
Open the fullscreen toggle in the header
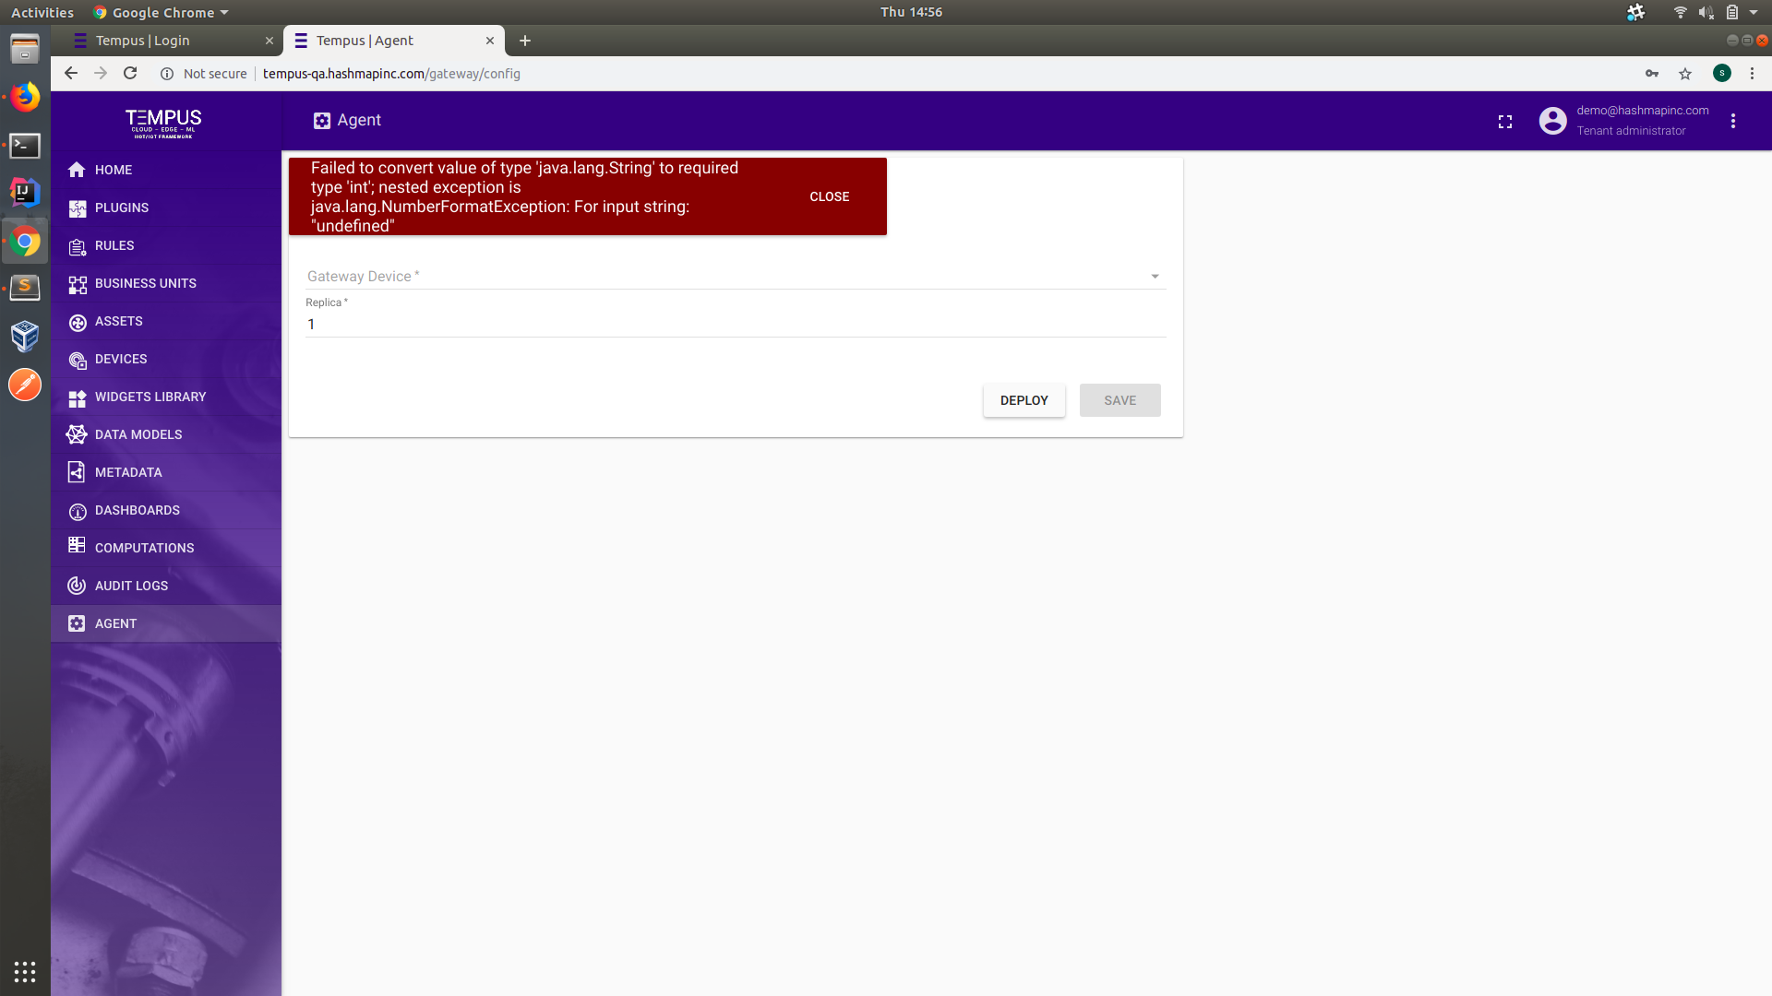point(1504,121)
